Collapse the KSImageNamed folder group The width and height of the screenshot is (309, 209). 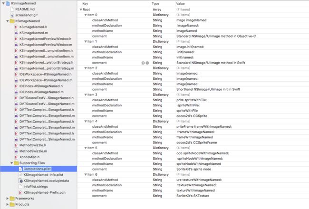[x=7, y=21]
